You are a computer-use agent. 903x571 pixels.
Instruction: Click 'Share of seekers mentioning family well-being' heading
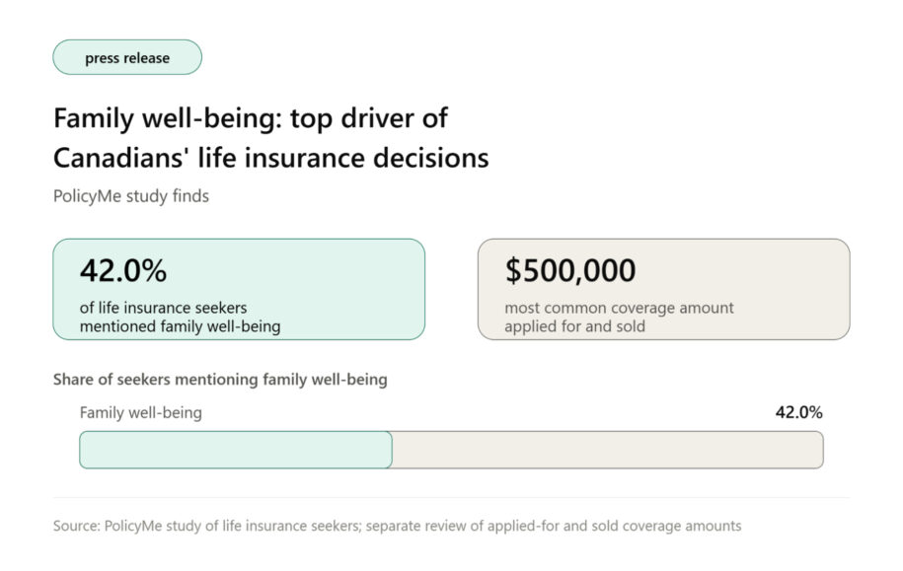(220, 380)
